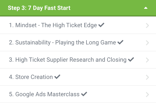
Task: Click the checkmark after Supplier Research and Closing
Action: pyautogui.click(x=131, y=59)
